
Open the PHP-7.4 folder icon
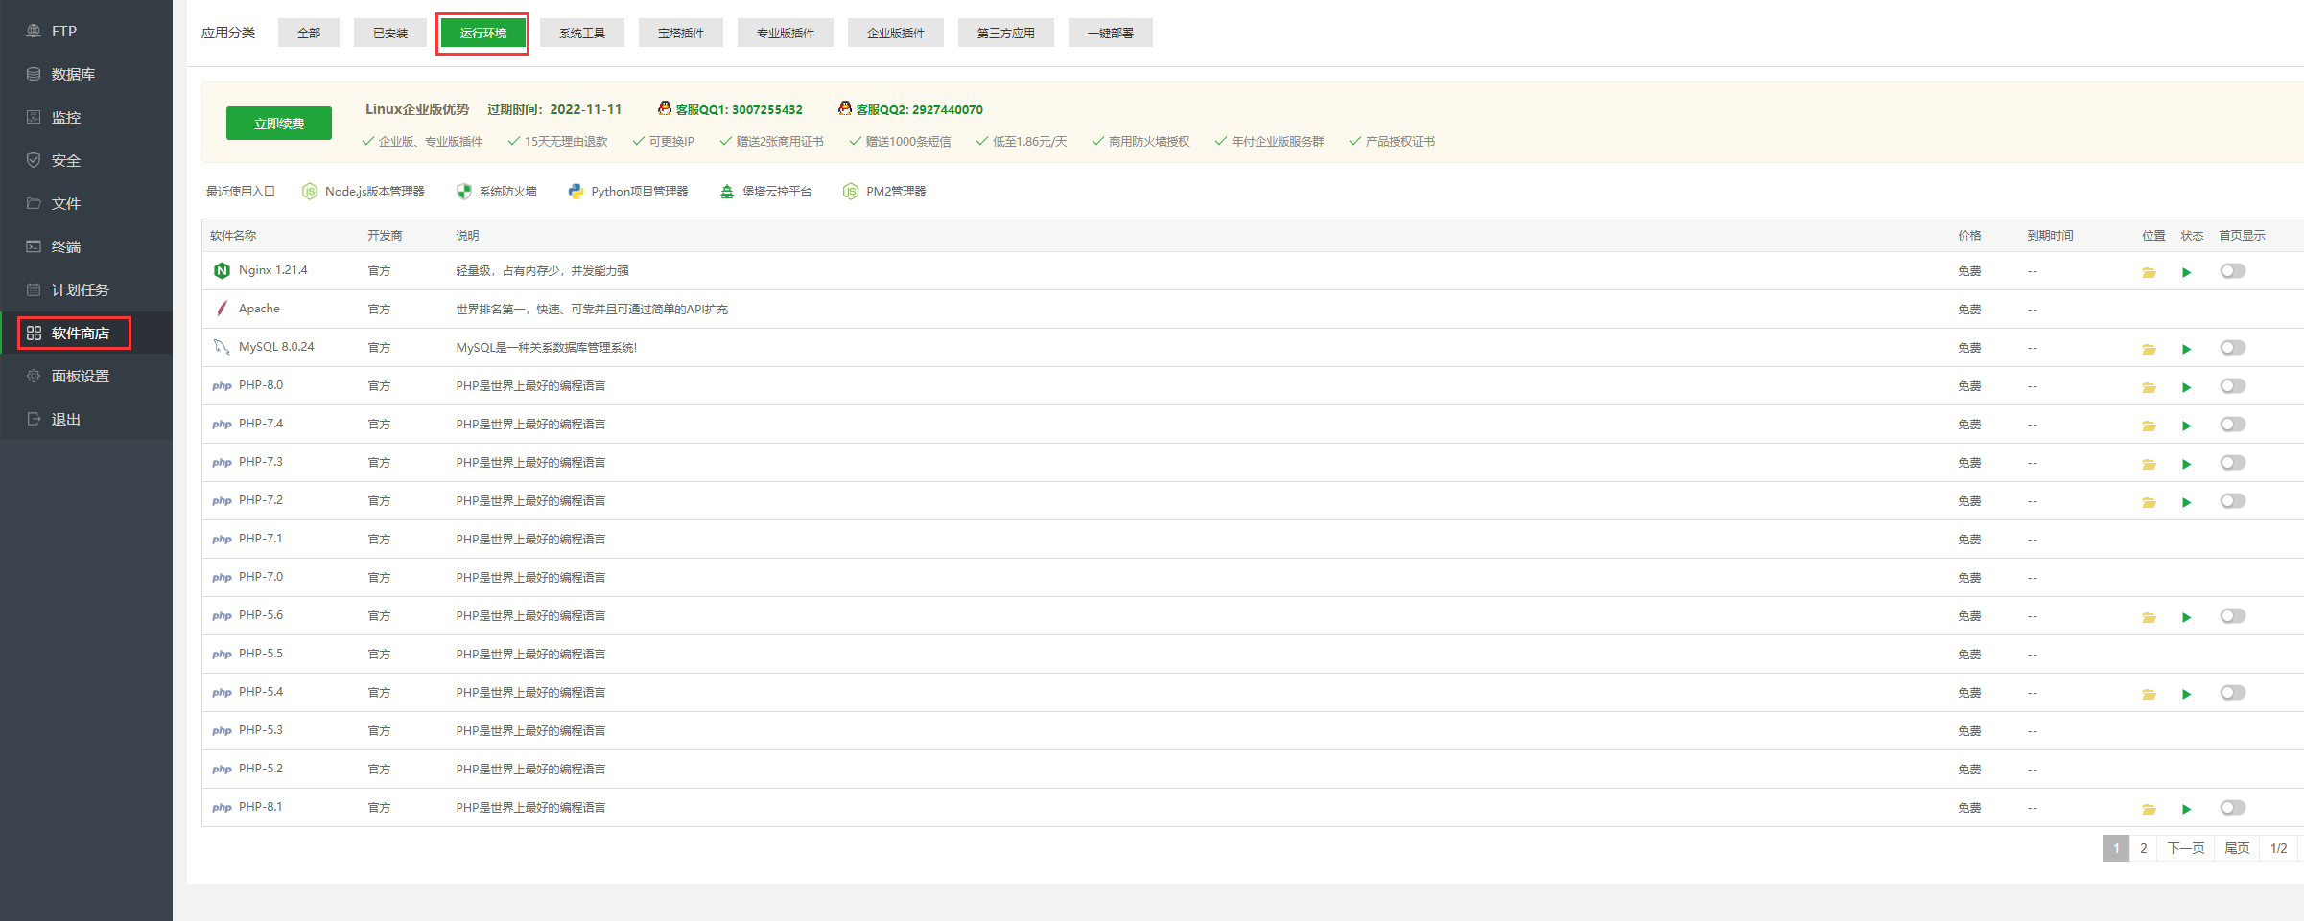[2149, 426]
